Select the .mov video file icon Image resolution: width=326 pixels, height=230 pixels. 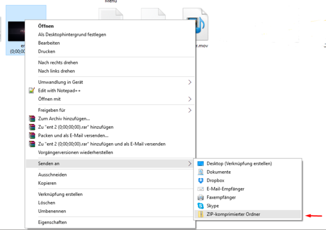coord(202,24)
